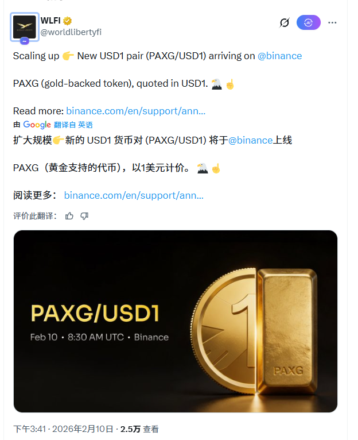Open binance.com link after 阅读更多
358x440 pixels.
coord(134,195)
